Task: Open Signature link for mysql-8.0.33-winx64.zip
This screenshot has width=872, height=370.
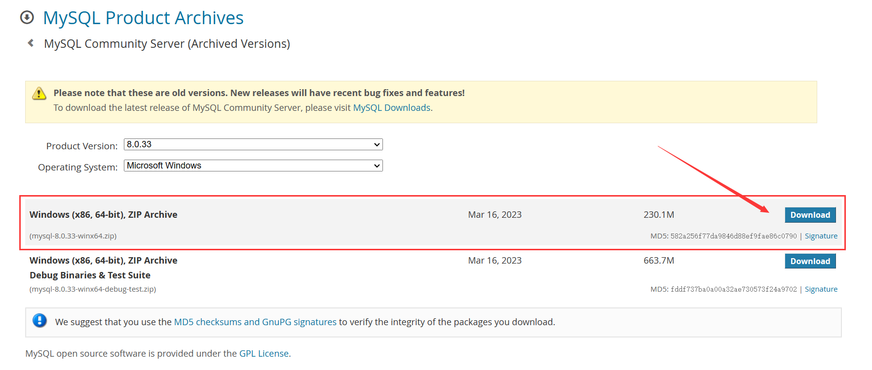Action: [x=821, y=236]
